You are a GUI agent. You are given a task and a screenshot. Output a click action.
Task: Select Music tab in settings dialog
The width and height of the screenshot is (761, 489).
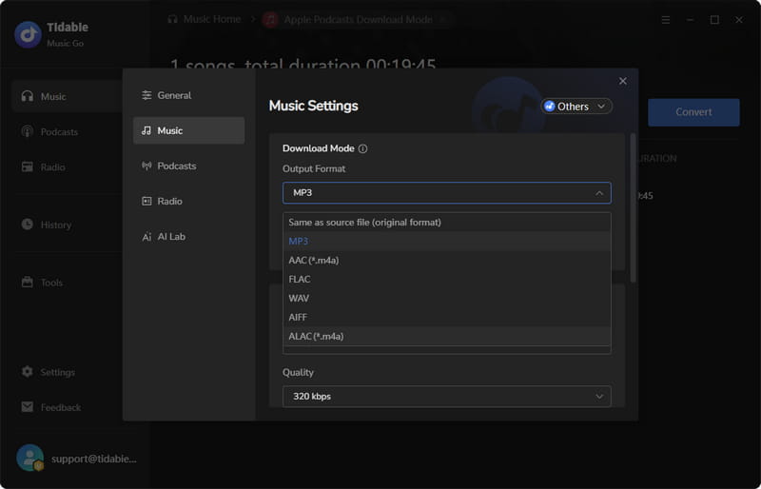point(188,130)
